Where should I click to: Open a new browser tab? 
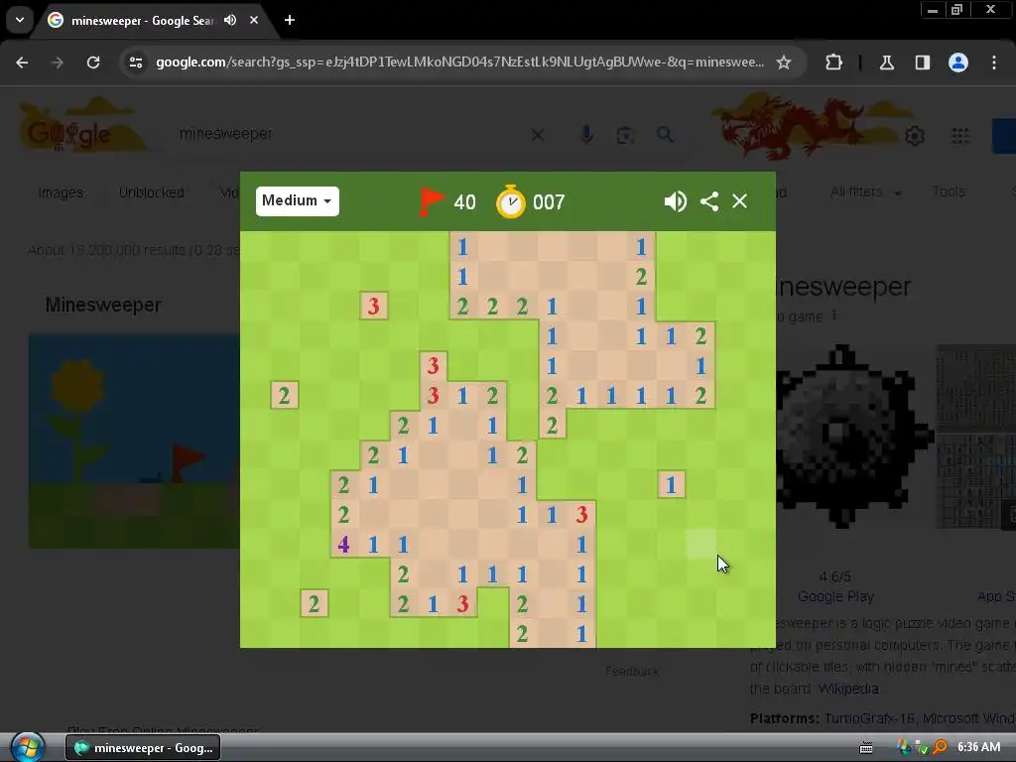pos(290,20)
